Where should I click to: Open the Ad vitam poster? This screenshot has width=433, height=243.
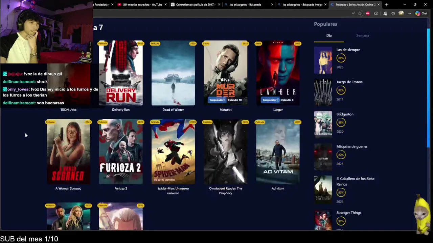(x=278, y=152)
